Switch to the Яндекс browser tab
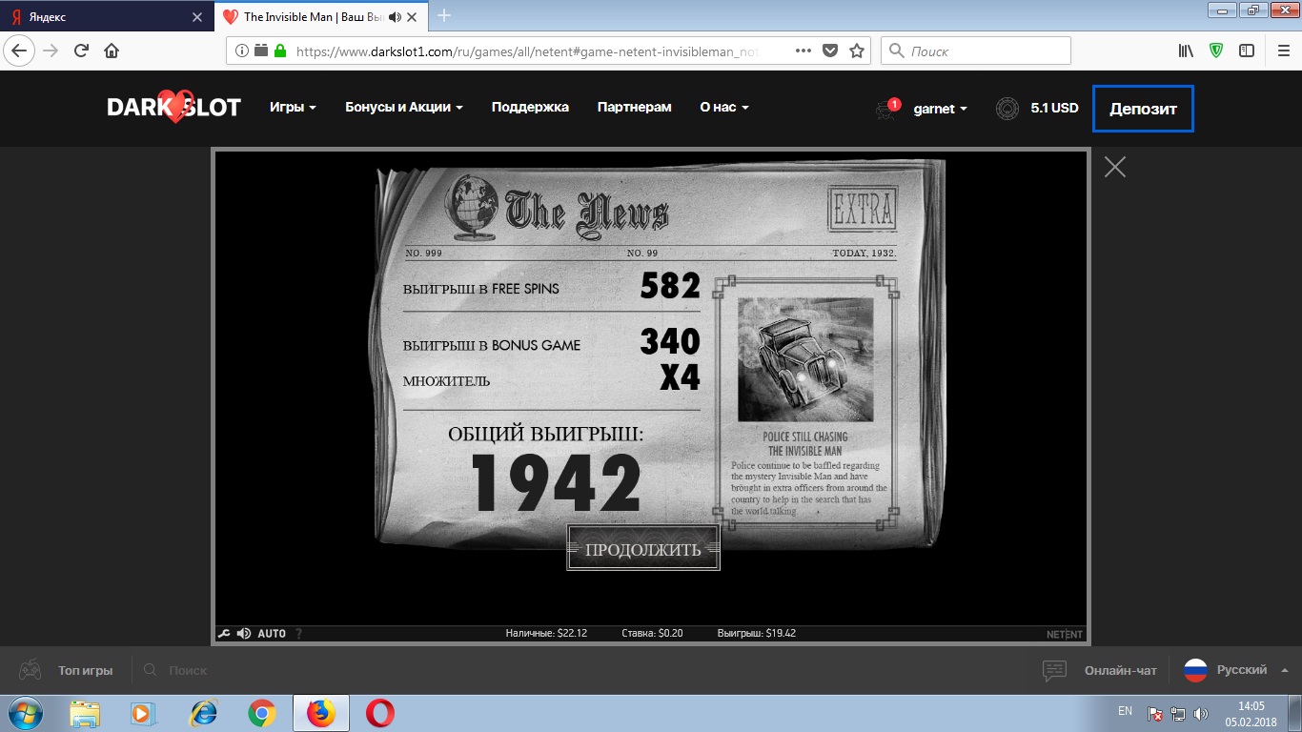The height and width of the screenshot is (732, 1302). click(x=106, y=16)
